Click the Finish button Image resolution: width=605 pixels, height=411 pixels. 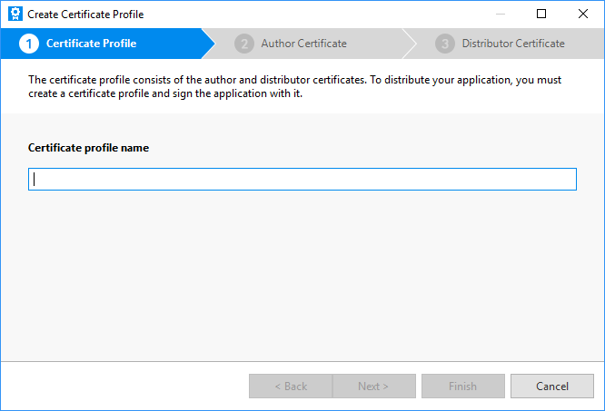click(462, 387)
